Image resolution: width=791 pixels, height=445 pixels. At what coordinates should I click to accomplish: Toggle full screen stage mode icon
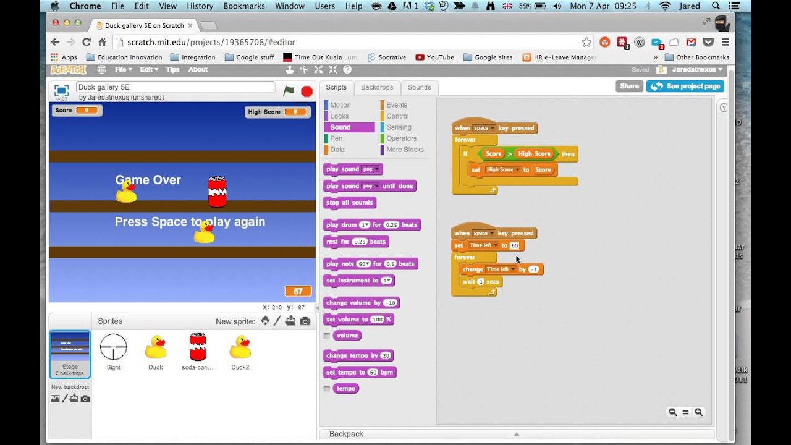point(61,90)
